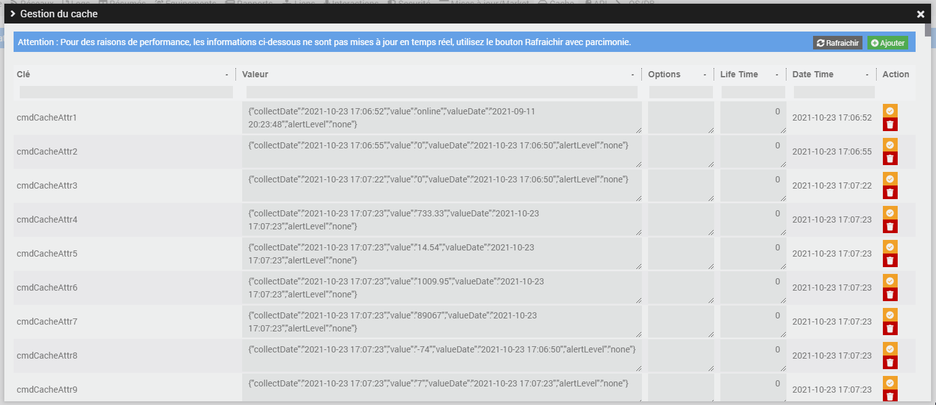
Task: Delete the cmdCacheAttr2 cache entry
Action: [890, 158]
